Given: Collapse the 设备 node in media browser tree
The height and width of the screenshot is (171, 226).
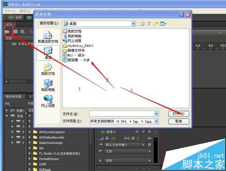Looking at the screenshot, I should (7, 116).
